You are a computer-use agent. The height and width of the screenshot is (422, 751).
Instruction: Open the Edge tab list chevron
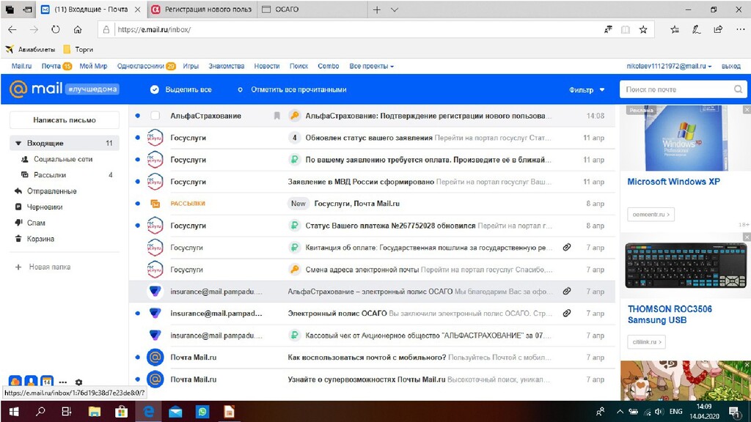pyautogui.click(x=394, y=10)
